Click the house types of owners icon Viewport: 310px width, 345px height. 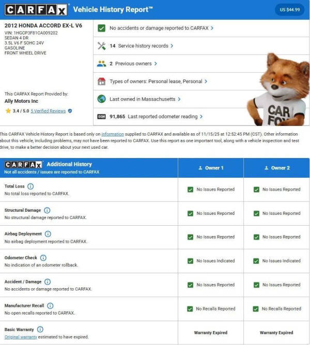tap(102, 82)
